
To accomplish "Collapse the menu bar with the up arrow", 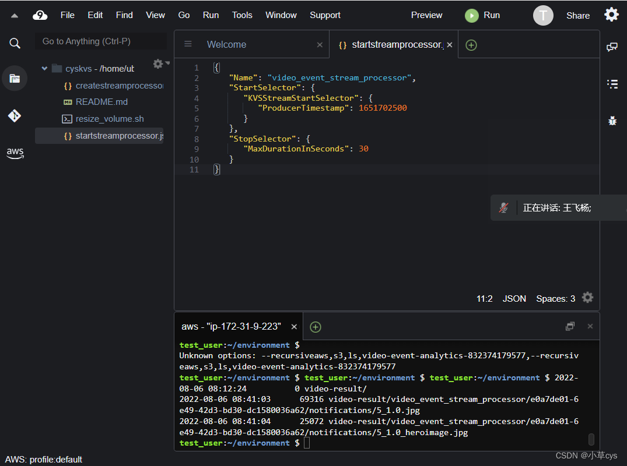I will 15,16.
